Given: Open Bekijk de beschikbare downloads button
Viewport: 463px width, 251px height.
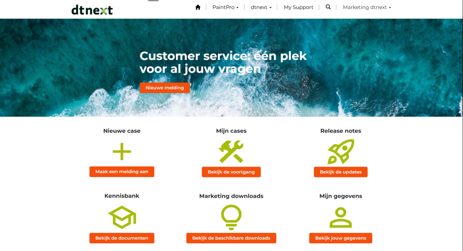Looking at the screenshot, I should tap(231, 238).
